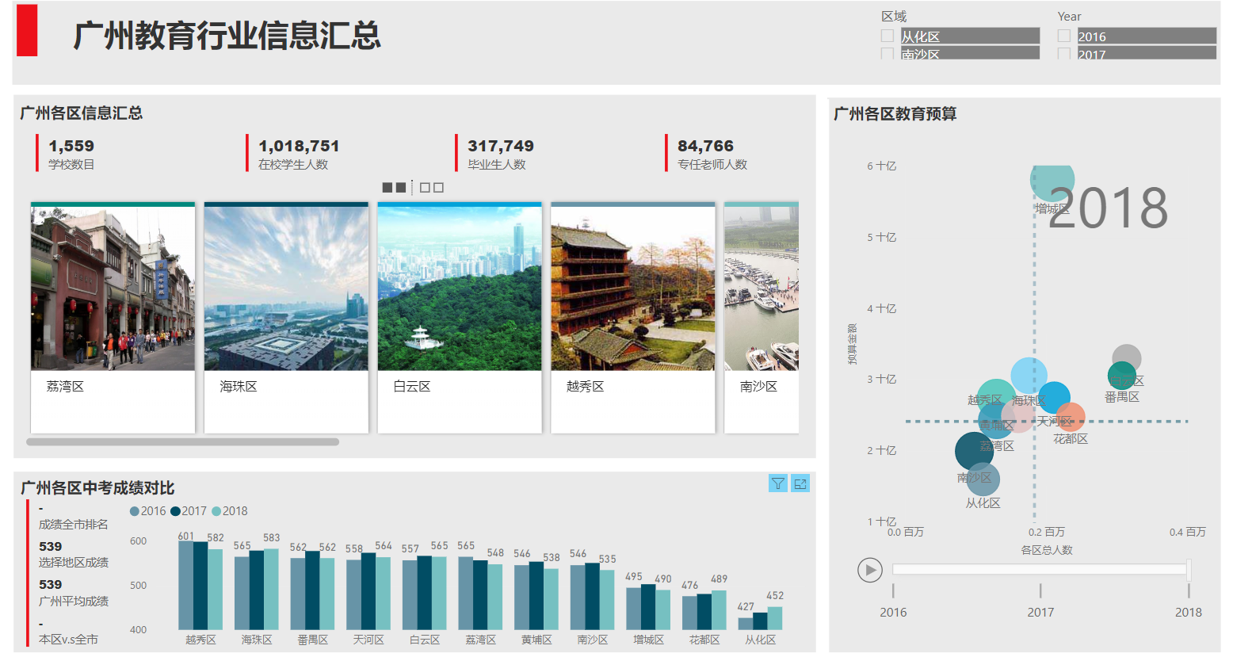1233x657 pixels.
Task: Open the filter icon on 中考成绩对比 chart
Action: (777, 483)
